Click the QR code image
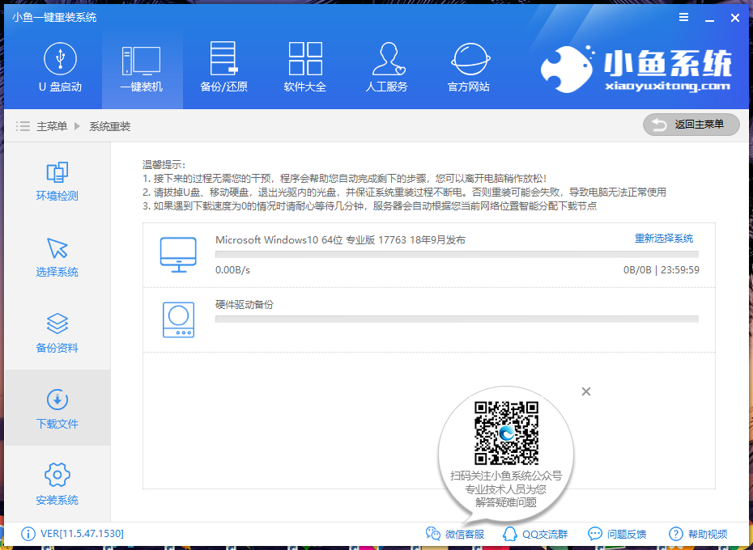753x550 pixels. click(506, 434)
